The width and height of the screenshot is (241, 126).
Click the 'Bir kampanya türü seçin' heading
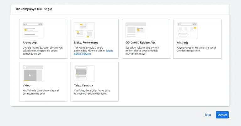[x=34, y=9]
